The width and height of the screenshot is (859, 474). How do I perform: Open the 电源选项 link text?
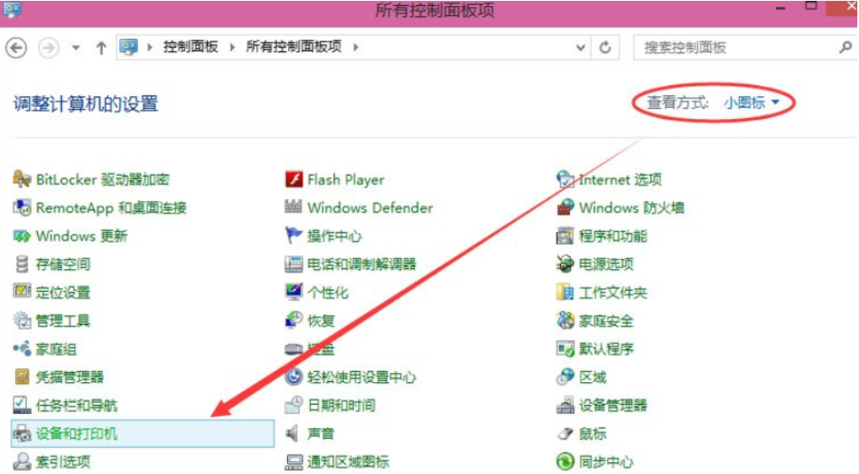click(606, 264)
